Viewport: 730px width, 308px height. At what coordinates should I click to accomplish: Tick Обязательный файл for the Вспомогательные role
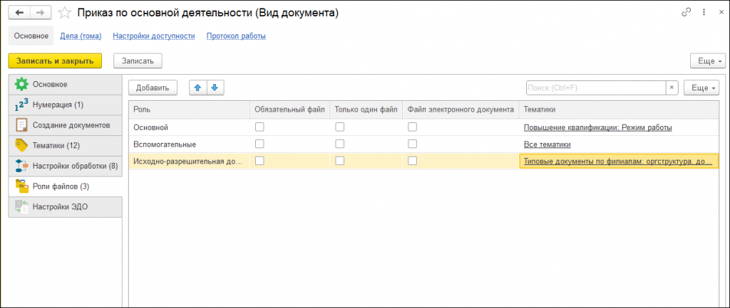[259, 144]
